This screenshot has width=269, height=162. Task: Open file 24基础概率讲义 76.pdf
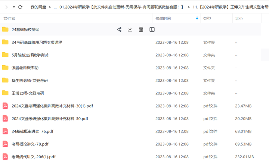pos(33,131)
